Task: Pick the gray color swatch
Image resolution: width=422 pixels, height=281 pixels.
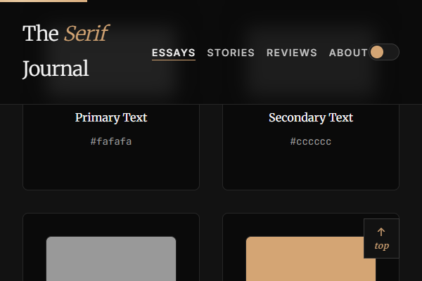Action: pos(111,259)
